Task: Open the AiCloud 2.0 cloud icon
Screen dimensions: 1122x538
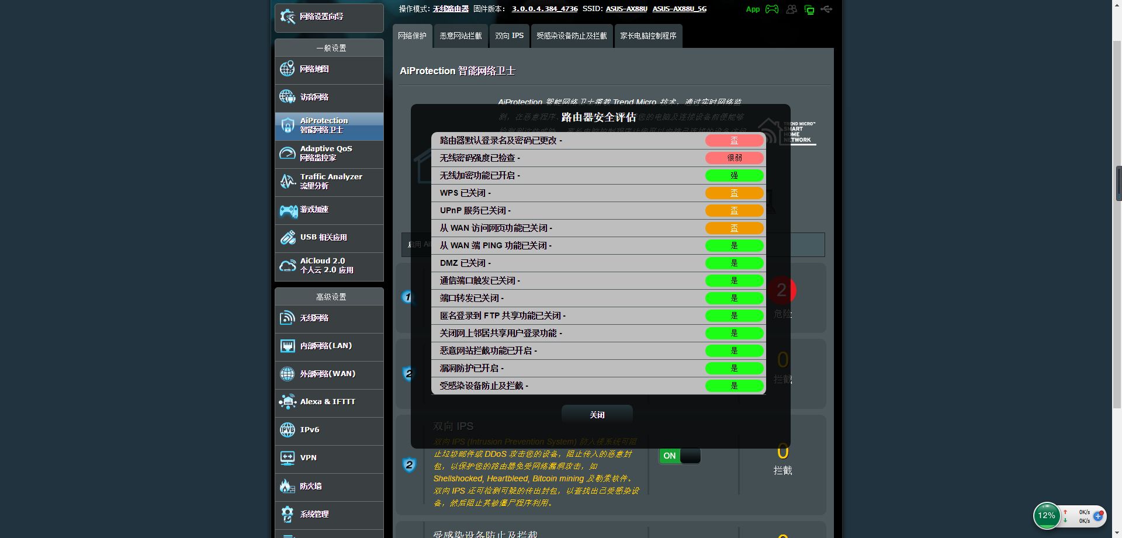Action: click(x=287, y=266)
